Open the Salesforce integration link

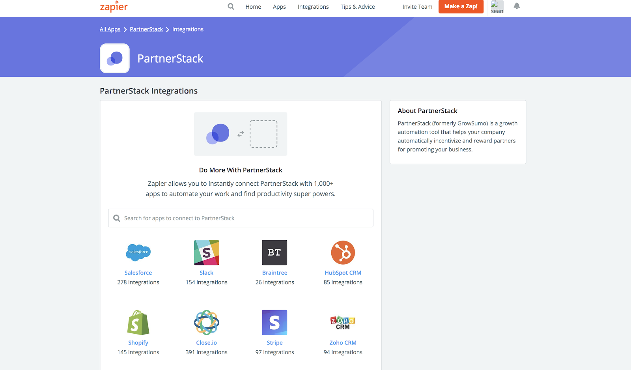pos(138,273)
